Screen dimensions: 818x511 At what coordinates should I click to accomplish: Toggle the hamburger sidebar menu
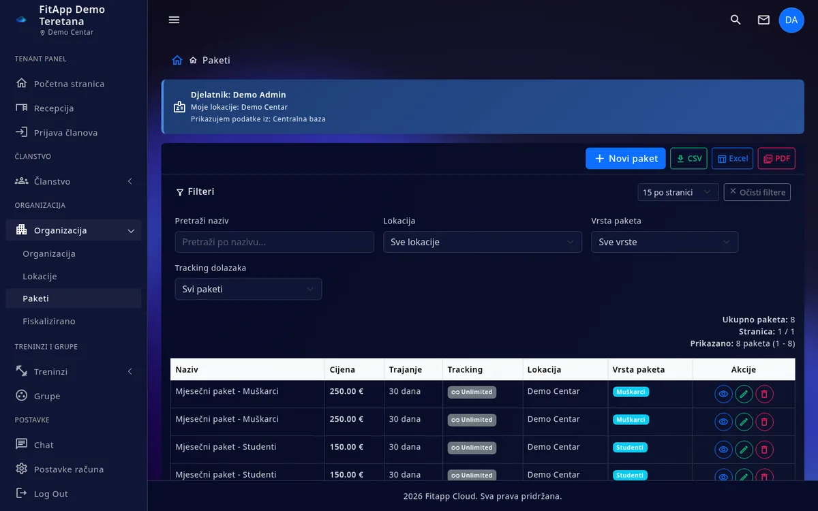click(x=174, y=20)
